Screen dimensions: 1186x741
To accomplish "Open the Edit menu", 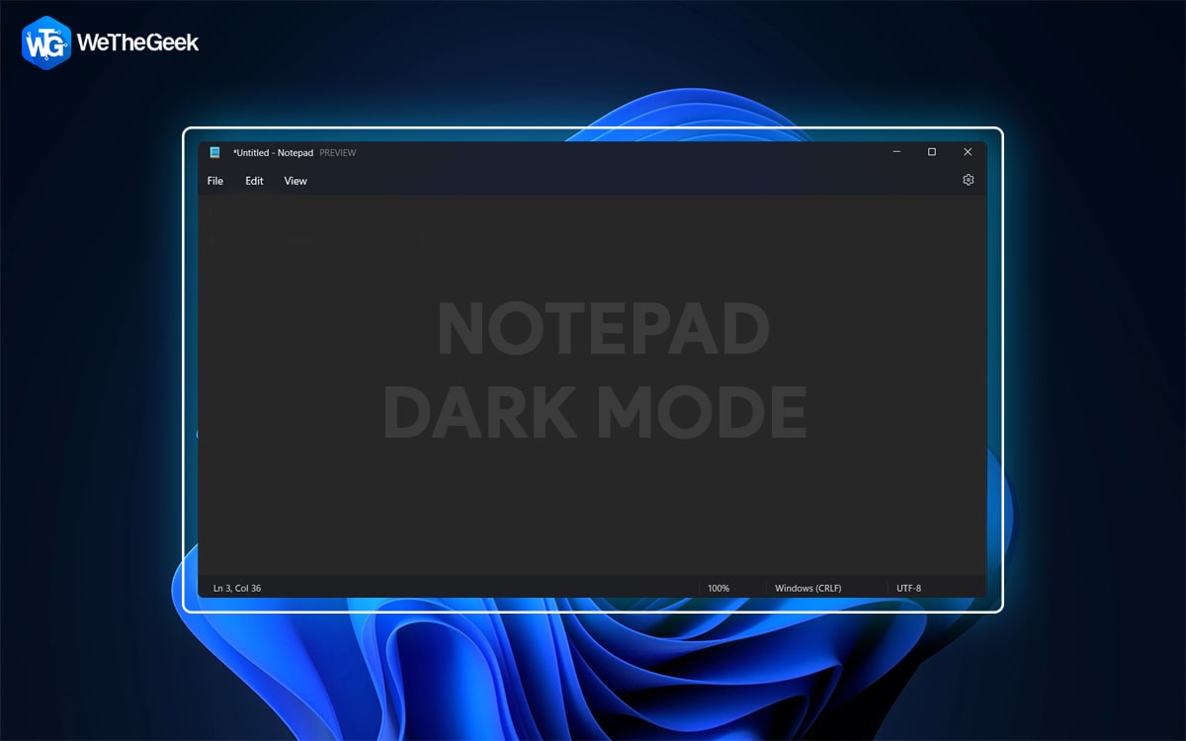I will 254,181.
